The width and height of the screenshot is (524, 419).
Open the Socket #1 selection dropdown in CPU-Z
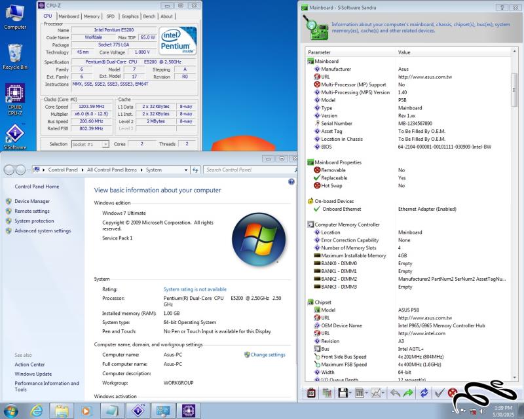pos(105,144)
